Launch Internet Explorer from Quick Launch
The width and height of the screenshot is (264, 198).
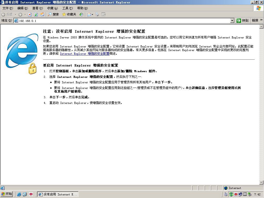[19, 194]
